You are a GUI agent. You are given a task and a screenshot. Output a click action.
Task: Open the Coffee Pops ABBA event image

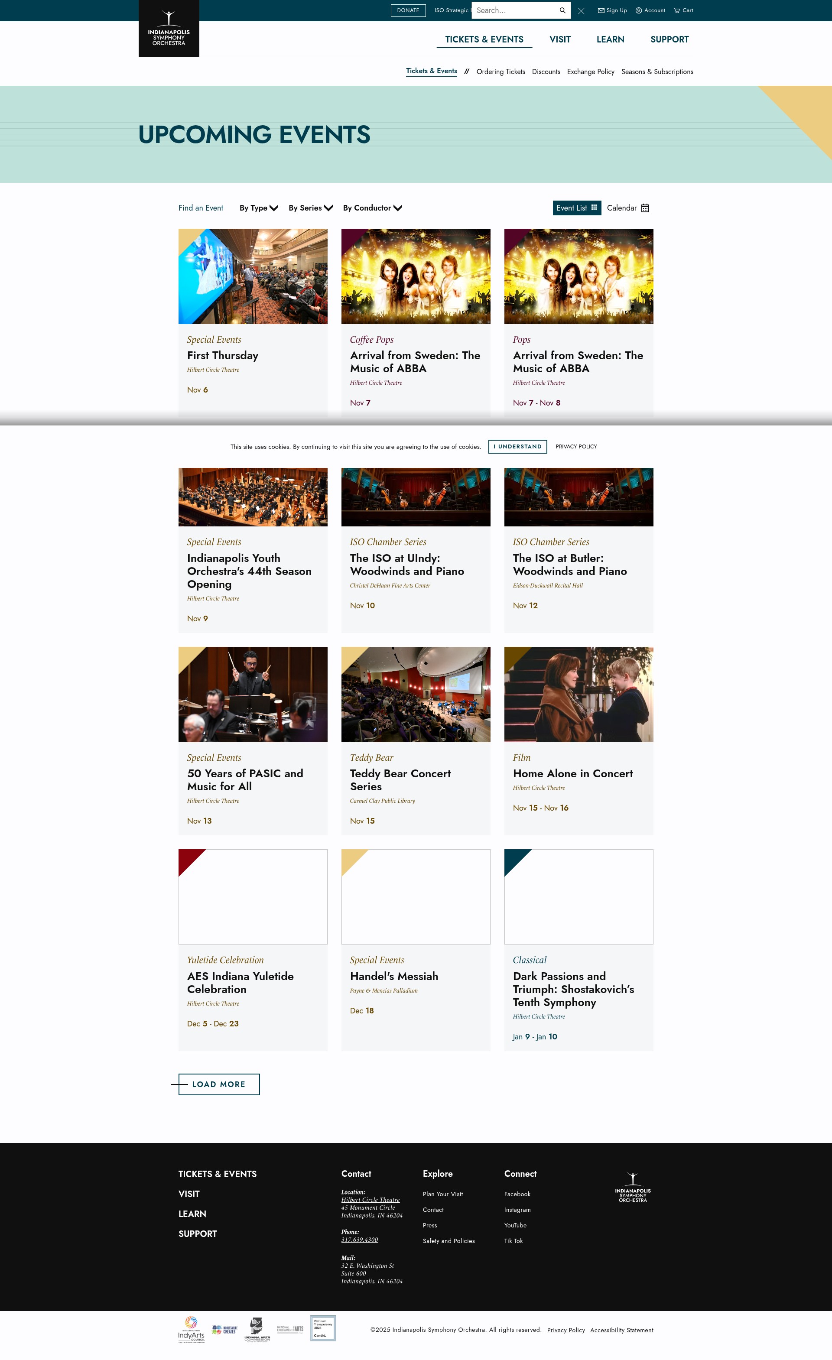[x=416, y=276]
